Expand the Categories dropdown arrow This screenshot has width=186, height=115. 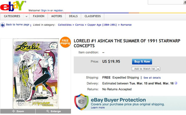pos(26,16)
